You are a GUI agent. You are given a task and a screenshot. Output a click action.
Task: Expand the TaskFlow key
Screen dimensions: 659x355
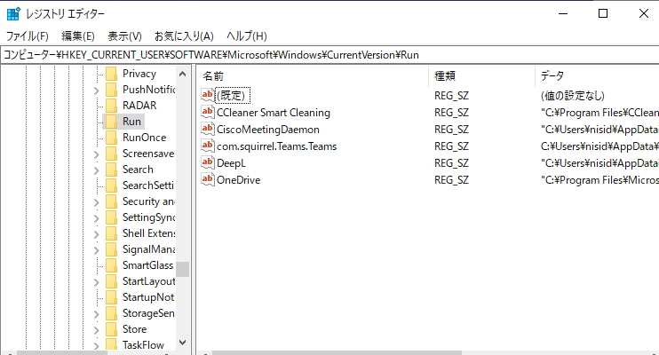(x=96, y=346)
